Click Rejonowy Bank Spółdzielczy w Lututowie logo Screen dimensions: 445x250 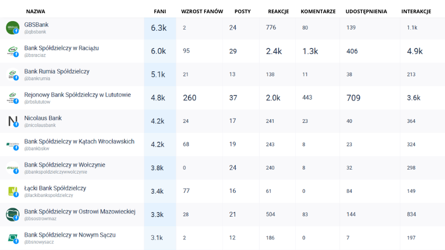13,97
